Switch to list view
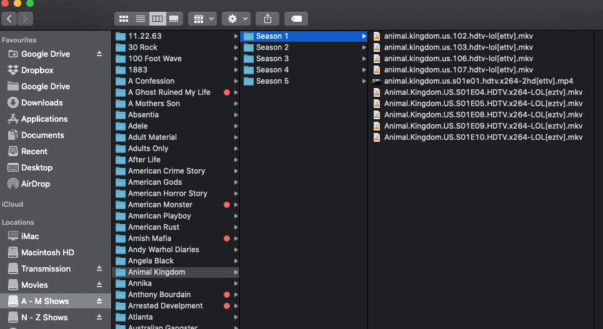This screenshot has height=329, width=603. click(x=141, y=19)
